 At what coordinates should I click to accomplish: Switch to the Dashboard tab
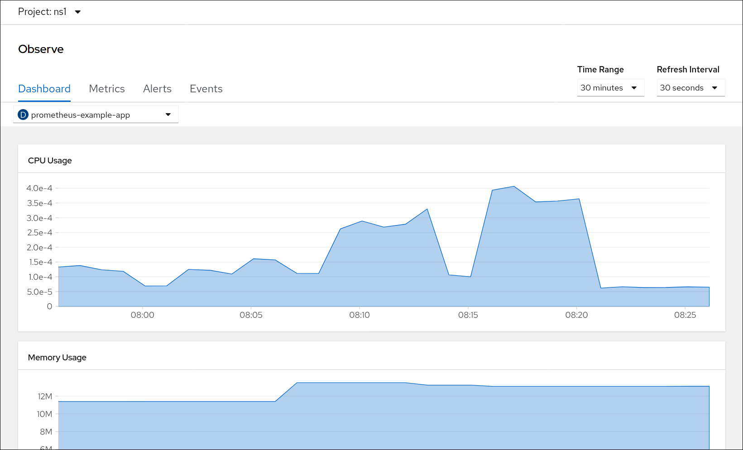[x=44, y=89]
